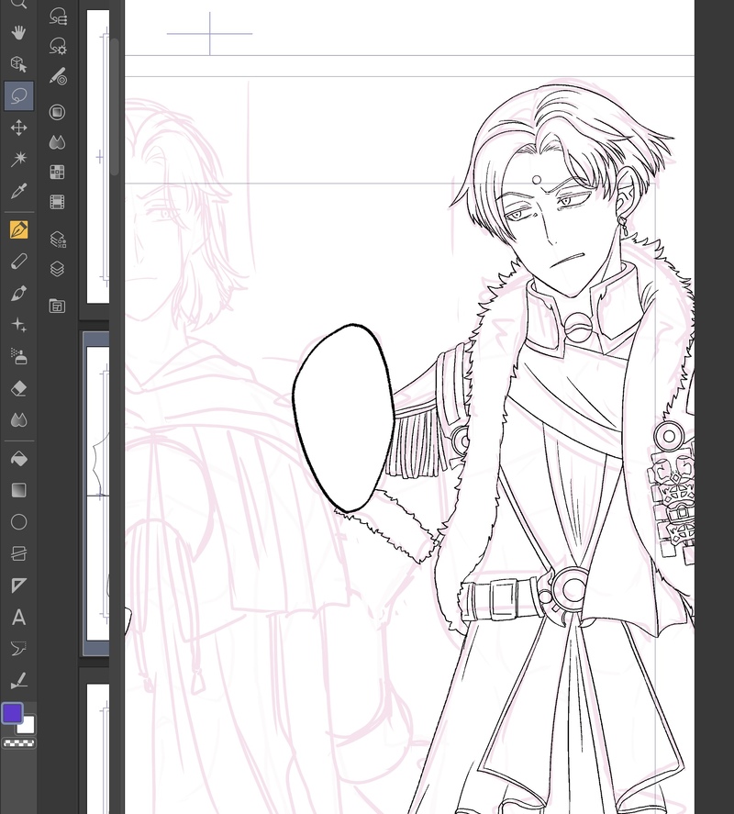Open the Layer palette stack icon
Screen dimensions: 734x814
pyautogui.click(x=57, y=269)
